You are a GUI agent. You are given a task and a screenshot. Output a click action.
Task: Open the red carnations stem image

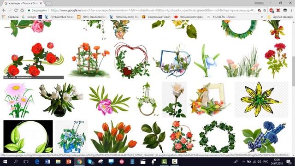click(x=276, y=60)
